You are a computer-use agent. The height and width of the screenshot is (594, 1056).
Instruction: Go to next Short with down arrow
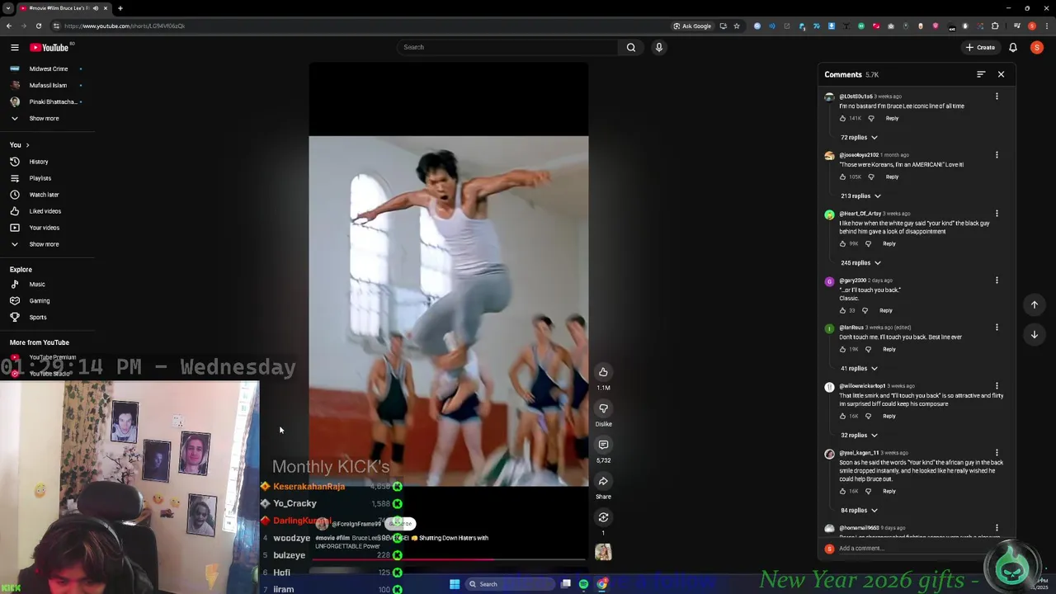coord(1034,334)
